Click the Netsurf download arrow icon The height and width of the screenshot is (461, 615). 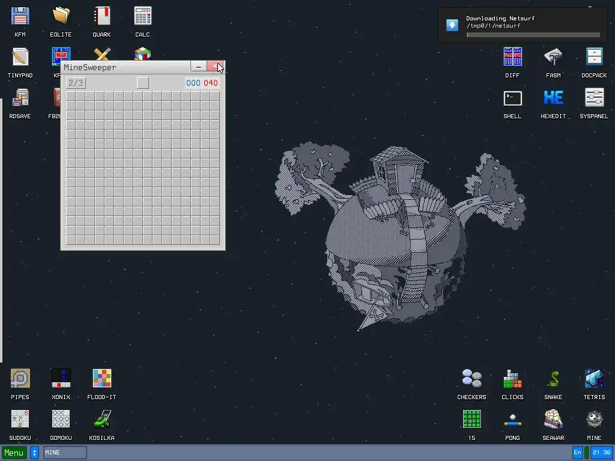click(452, 25)
